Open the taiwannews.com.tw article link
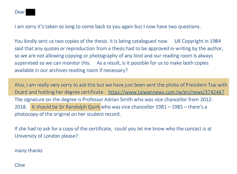Image resolution: width=237 pixels, height=174 pixels. coord(166,92)
